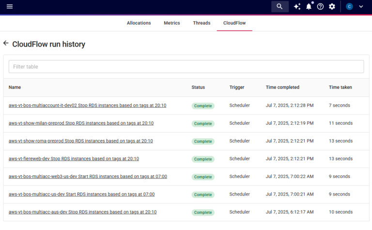This screenshot has width=372, height=230.
Task: Open the settings gear icon
Action: [x=332, y=6]
